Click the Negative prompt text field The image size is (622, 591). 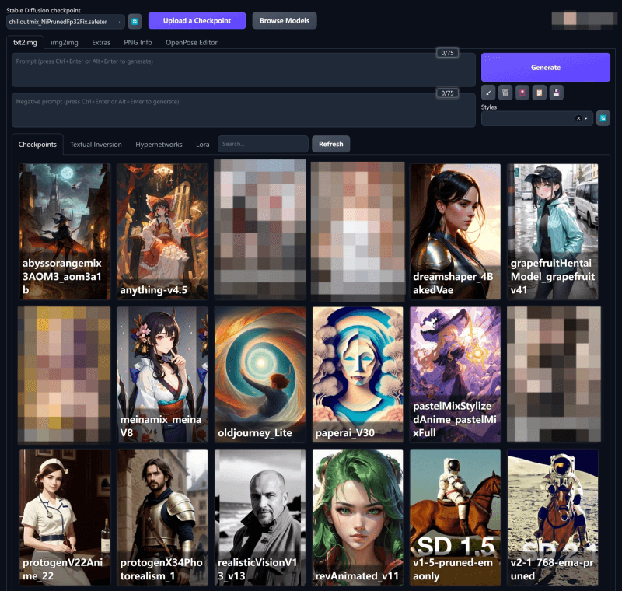(243, 110)
